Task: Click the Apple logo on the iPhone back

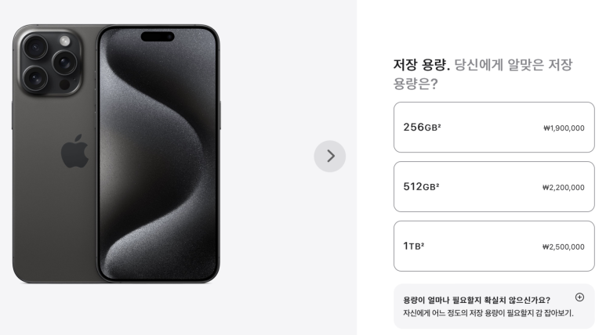Action: [74, 151]
